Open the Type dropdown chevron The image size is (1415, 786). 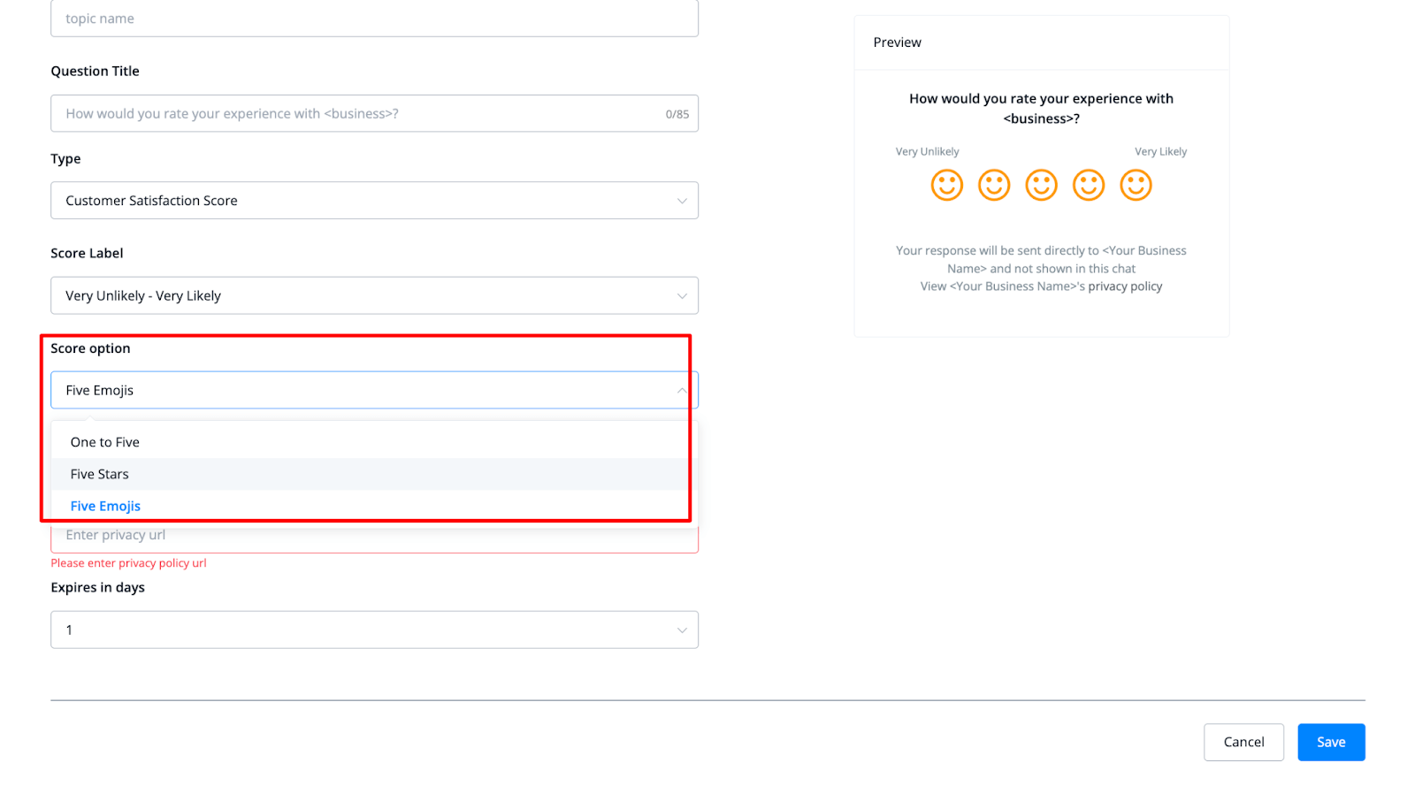682,201
